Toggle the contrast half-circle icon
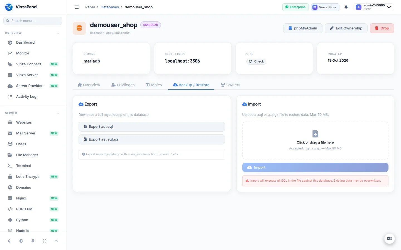This screenshot has width=401, height=250. tap(21, 241)
